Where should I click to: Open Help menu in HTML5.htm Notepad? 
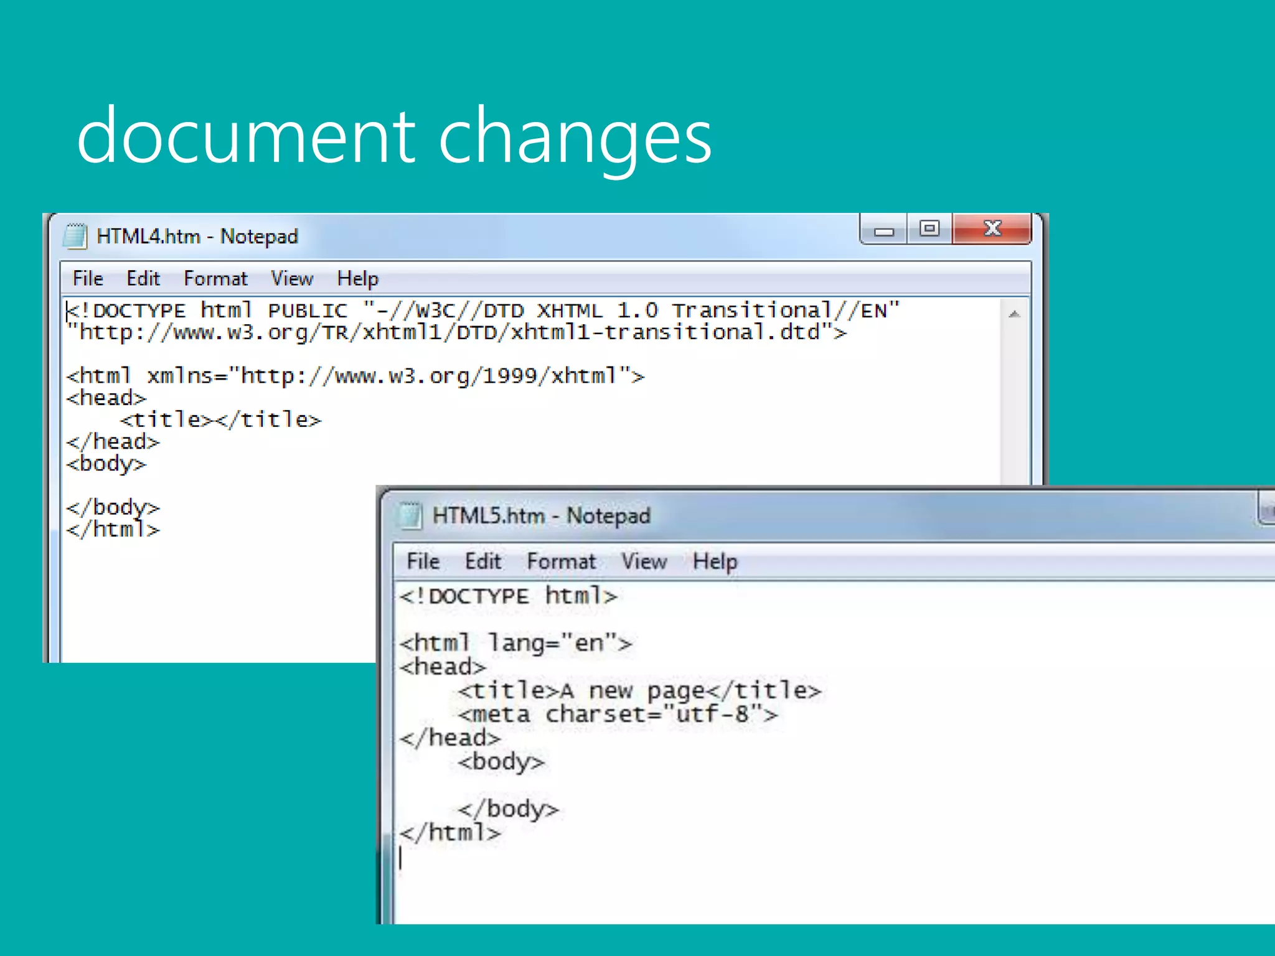715,561
